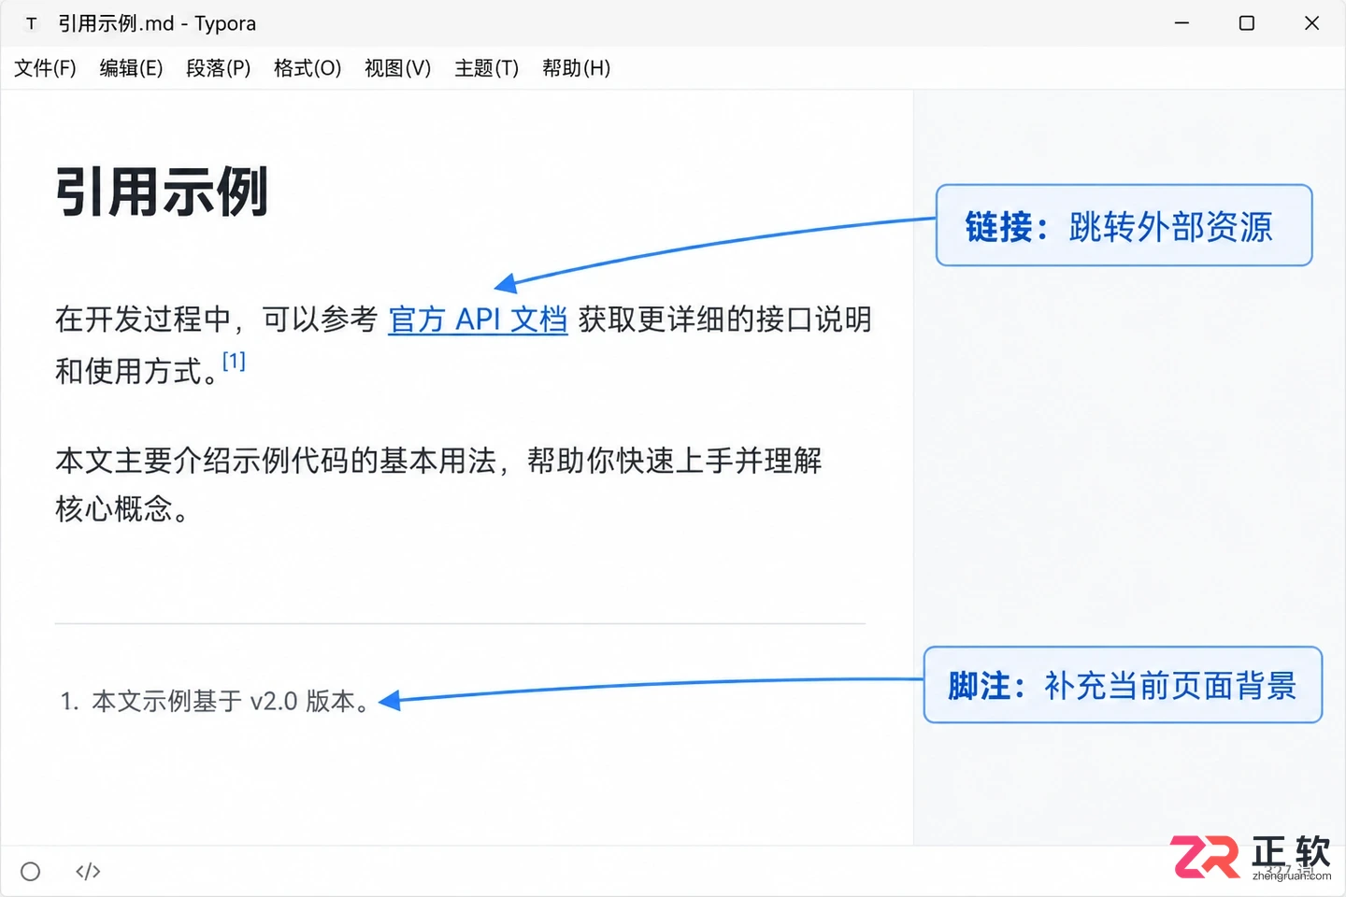Click the text 核心概念。

pyautogui.click(x=122, y=509)
